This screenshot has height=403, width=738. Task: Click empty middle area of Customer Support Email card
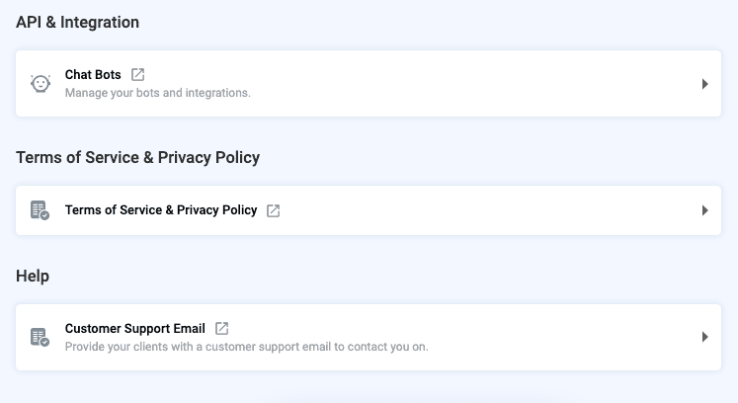pyautogui.click(x=553, y=337)
